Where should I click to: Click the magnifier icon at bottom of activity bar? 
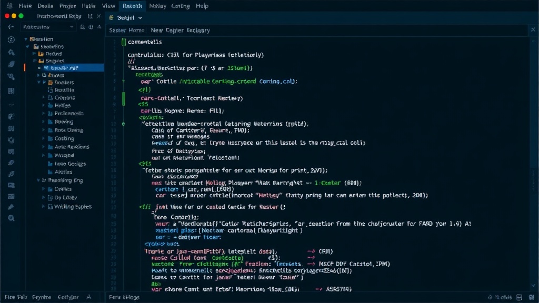(x=11, y=218)
